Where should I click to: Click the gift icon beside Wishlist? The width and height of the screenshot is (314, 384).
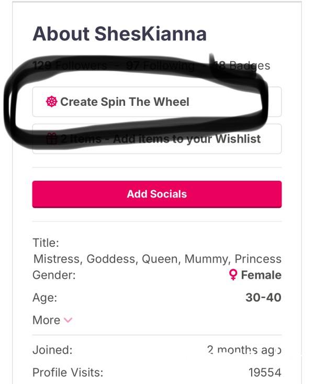[x=51, y=139]
